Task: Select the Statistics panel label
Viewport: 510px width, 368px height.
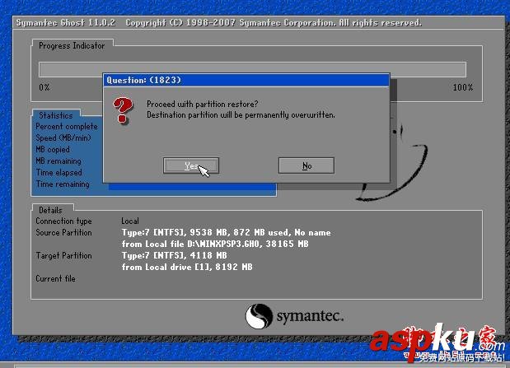Action: (x=56, y=115)
